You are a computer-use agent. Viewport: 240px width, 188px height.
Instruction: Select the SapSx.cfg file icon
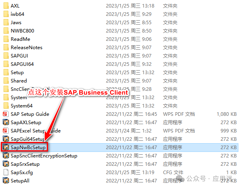(6, 172)
